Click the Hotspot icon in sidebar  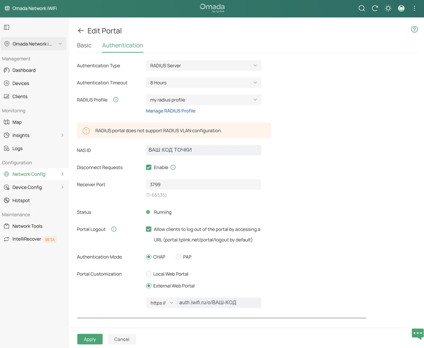[7, 200]
